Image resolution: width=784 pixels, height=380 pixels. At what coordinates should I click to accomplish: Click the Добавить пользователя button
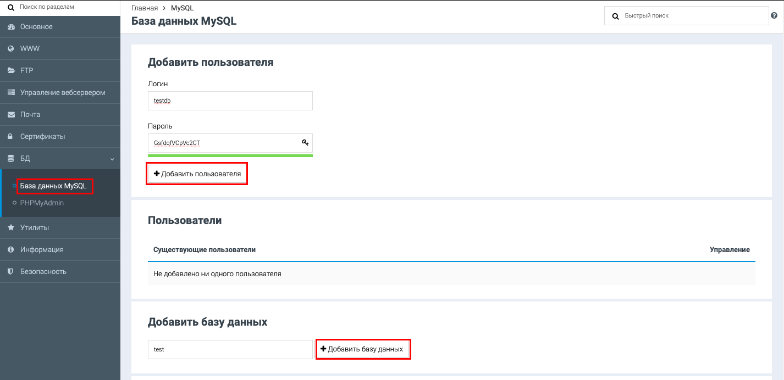pos(197,174)
